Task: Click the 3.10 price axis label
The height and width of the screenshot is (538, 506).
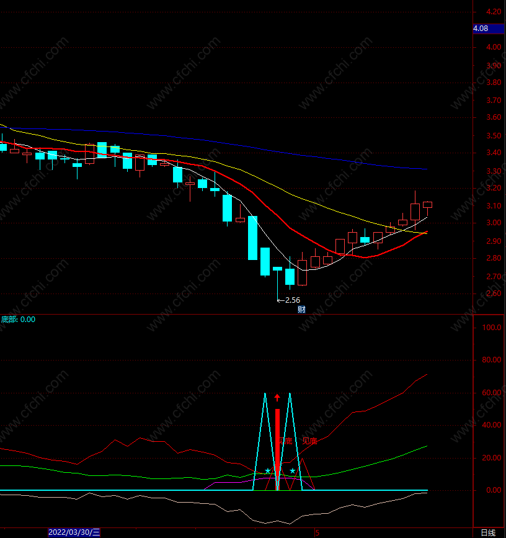Action: pos(494,206)
